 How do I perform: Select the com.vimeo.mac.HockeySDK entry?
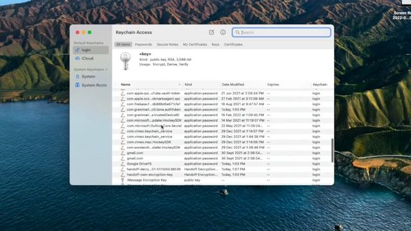coord(223,142)
